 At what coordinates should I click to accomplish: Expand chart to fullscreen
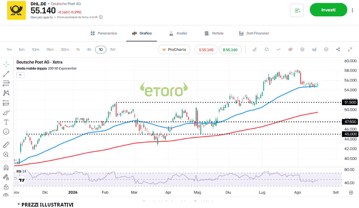(x=350, y=49)
